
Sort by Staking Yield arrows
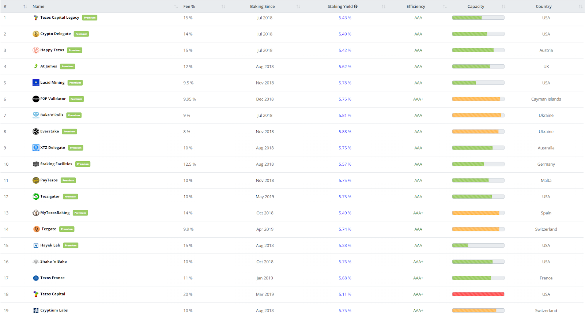384,7
